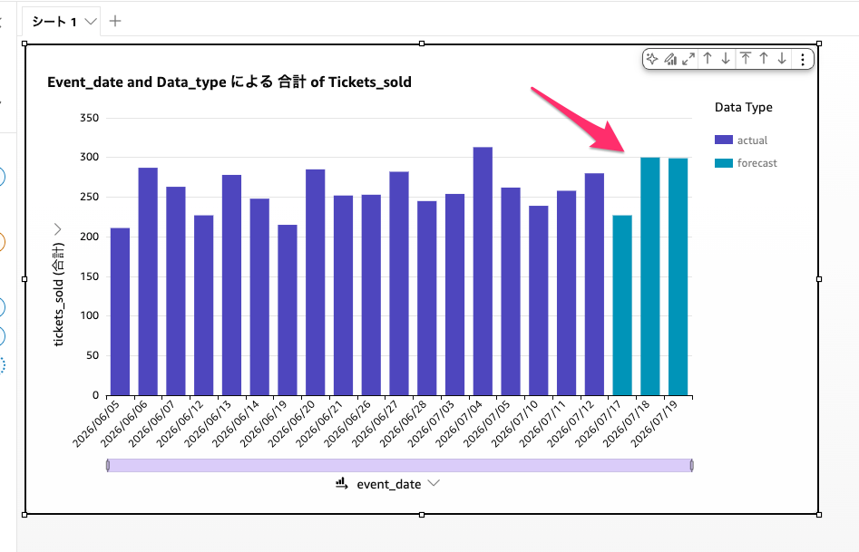Toggle the forecast series in the legend
This screenshot has width=859, height=552.
click(746, 163)
